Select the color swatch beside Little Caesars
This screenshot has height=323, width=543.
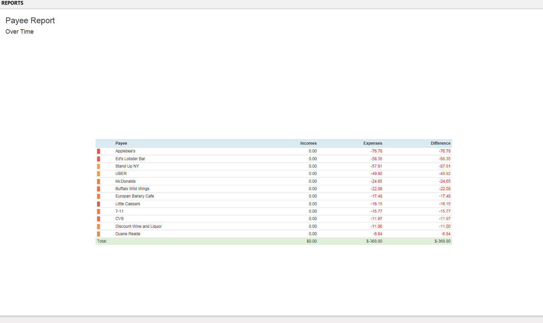98,204
